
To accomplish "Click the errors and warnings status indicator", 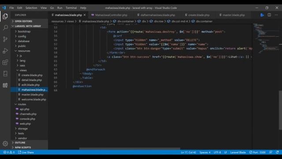I will pyautogui.click(x=9, y=152).
